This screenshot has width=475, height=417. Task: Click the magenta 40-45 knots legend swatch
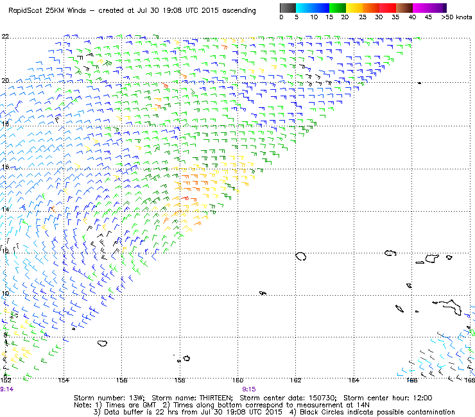click(x=421, y=8)
